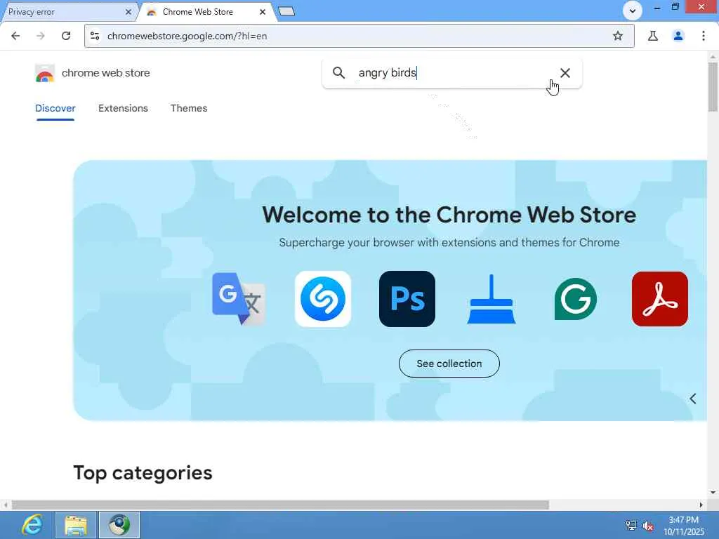The width and height of the screenshot is (719, 539).
Task: Close the Chrome Web Store tab
Action: pyautogui.click(x=263, y=12)
